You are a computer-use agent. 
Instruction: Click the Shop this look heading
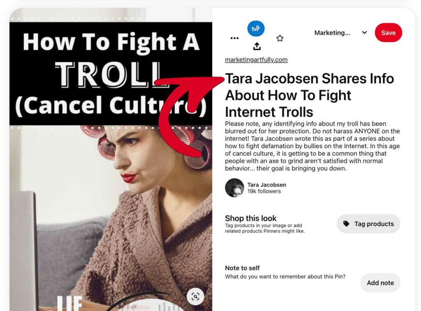click(250, 218)
